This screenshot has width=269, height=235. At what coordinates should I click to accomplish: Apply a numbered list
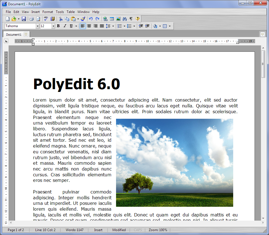[120, 26]
